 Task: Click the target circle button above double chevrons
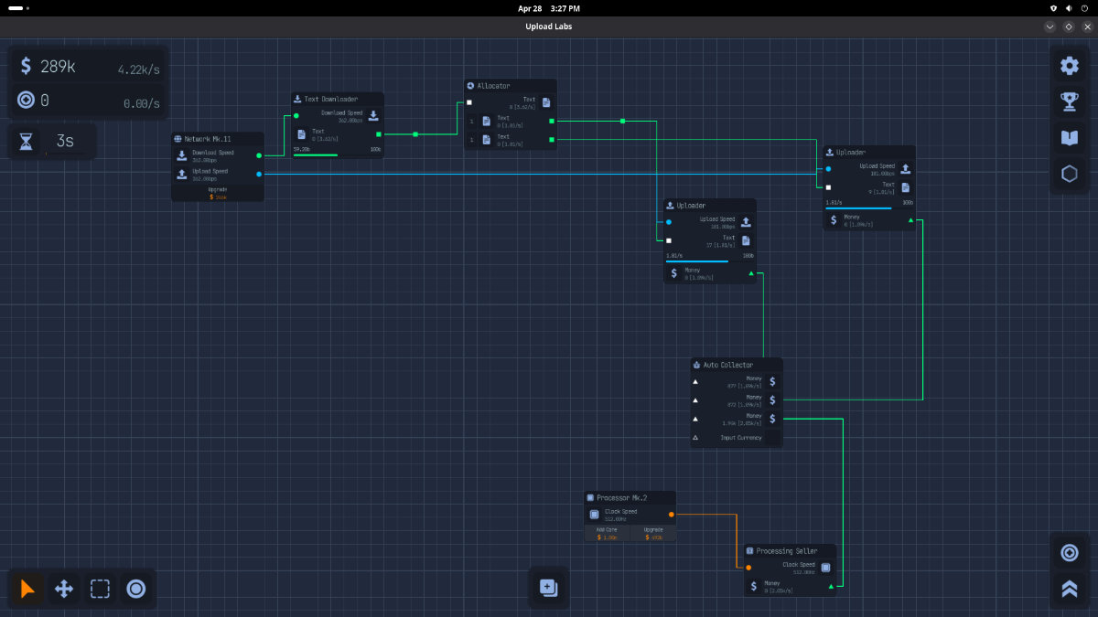(1069, 553)
